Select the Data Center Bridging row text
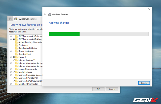The image size is (161, 104). pos(28,48)
